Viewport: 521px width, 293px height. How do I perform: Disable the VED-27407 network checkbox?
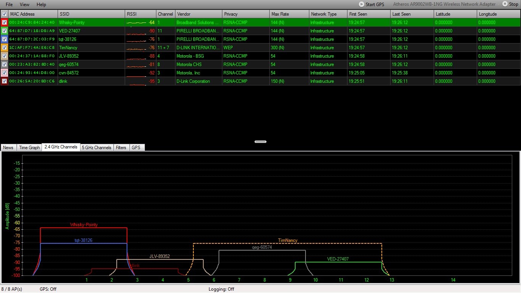point(4,31)
